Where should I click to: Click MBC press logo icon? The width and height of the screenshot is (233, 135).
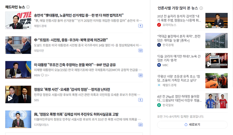click(159, 65)
